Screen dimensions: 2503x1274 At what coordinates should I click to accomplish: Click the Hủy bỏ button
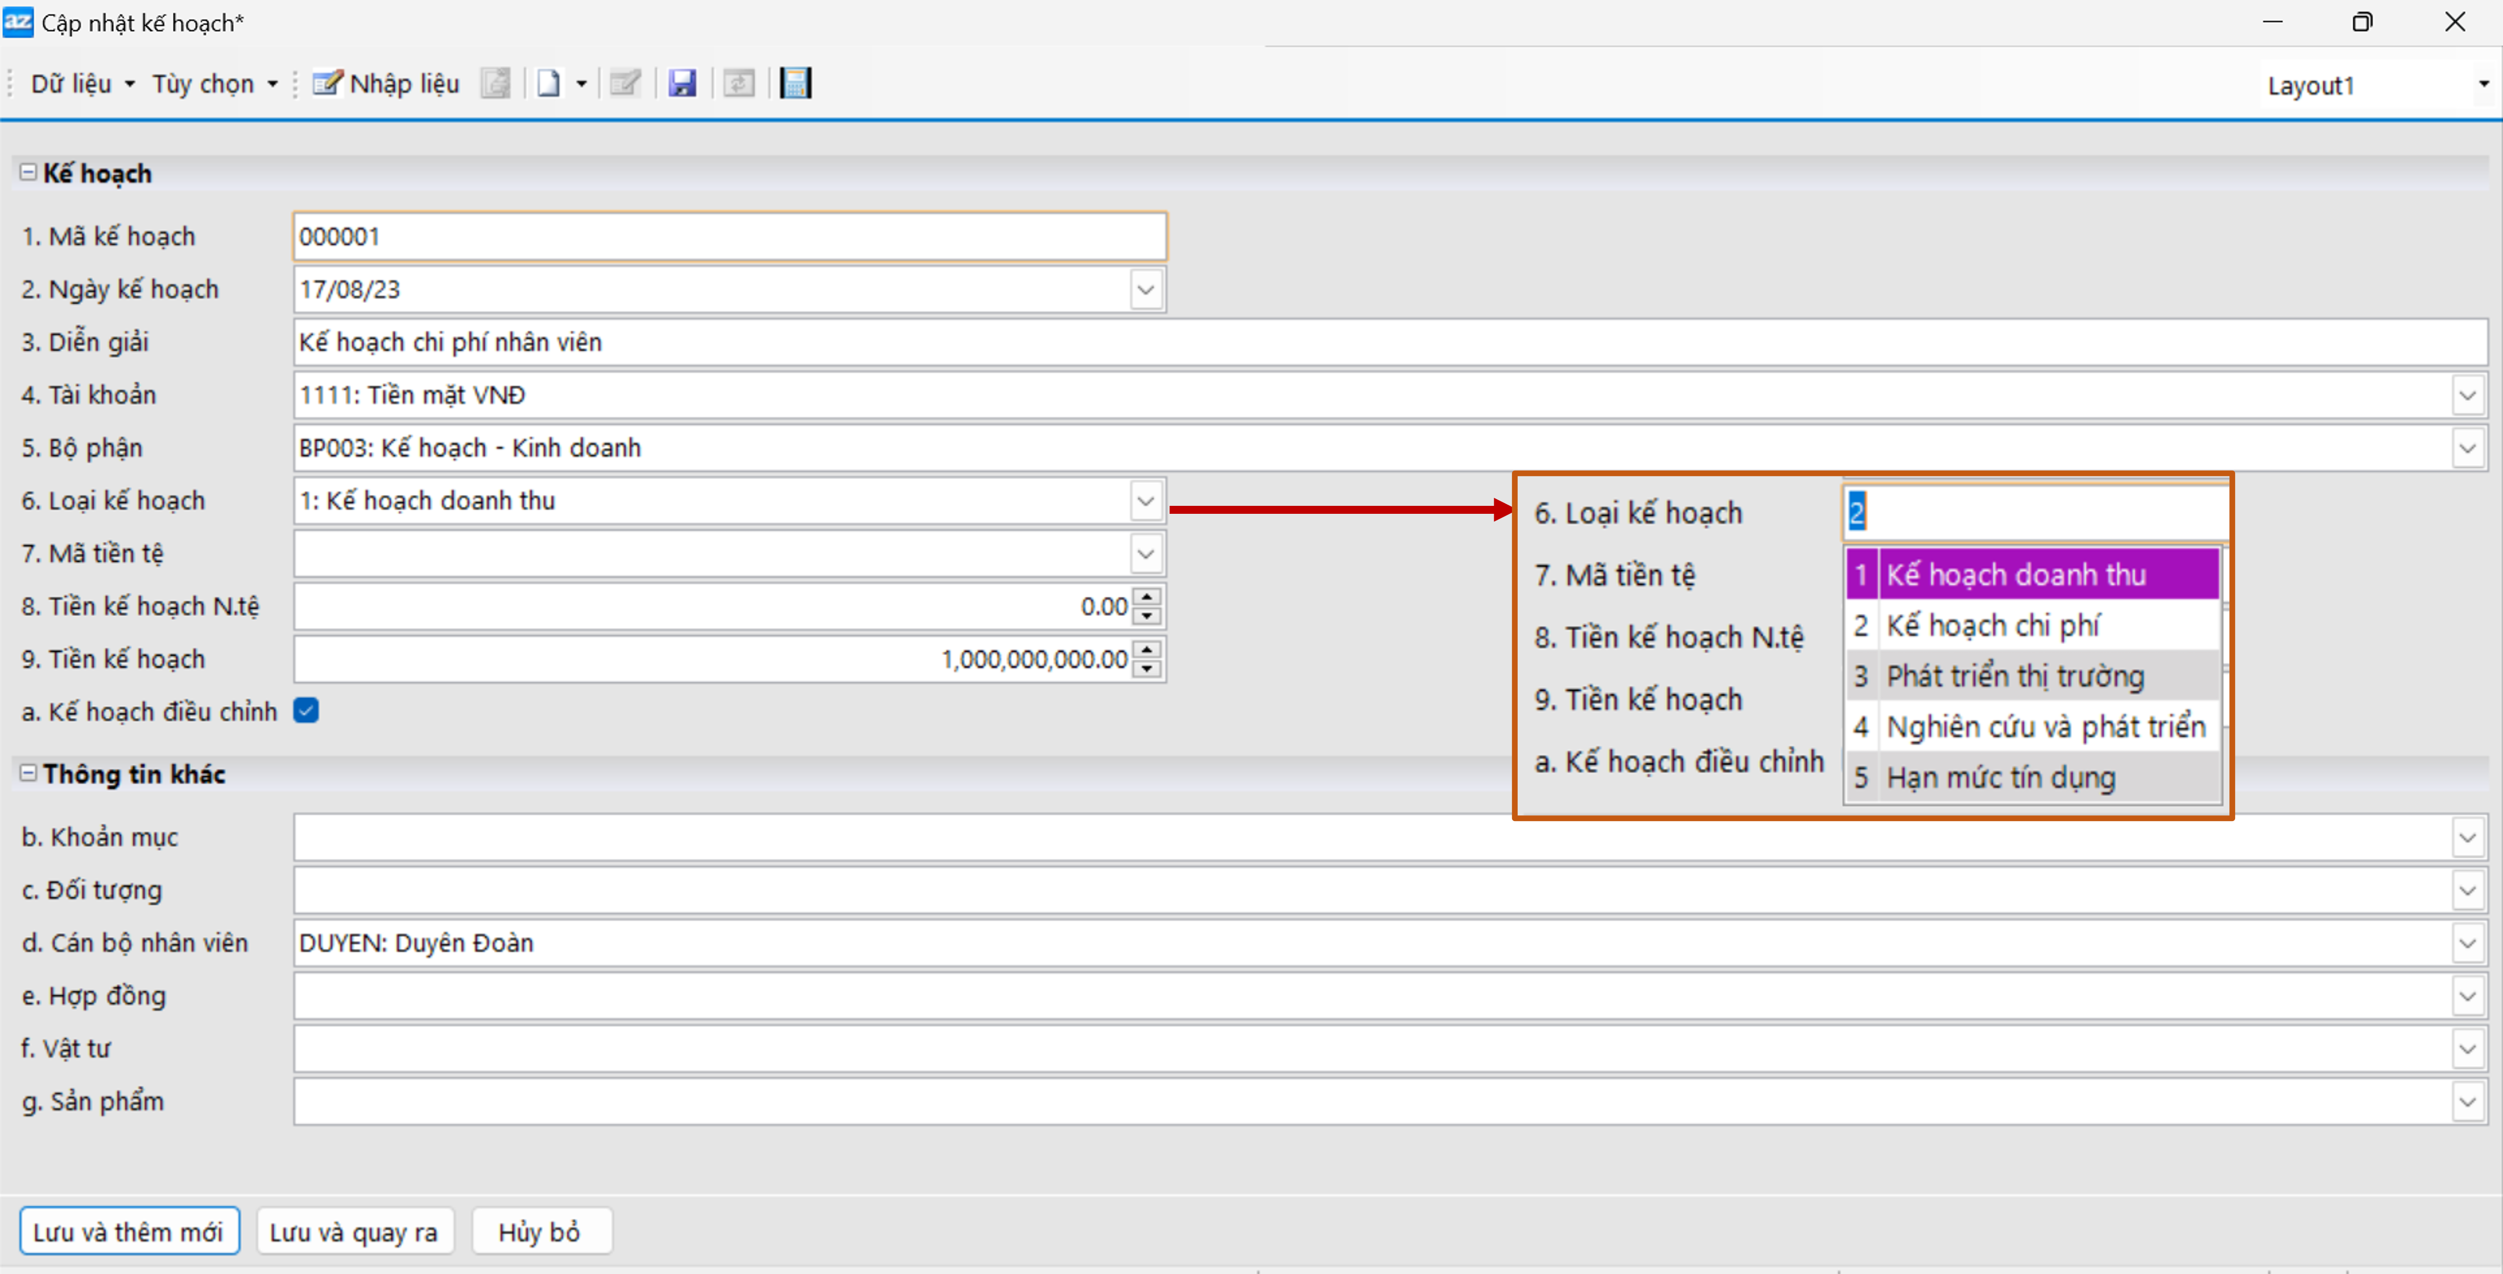click(539, 1232)
